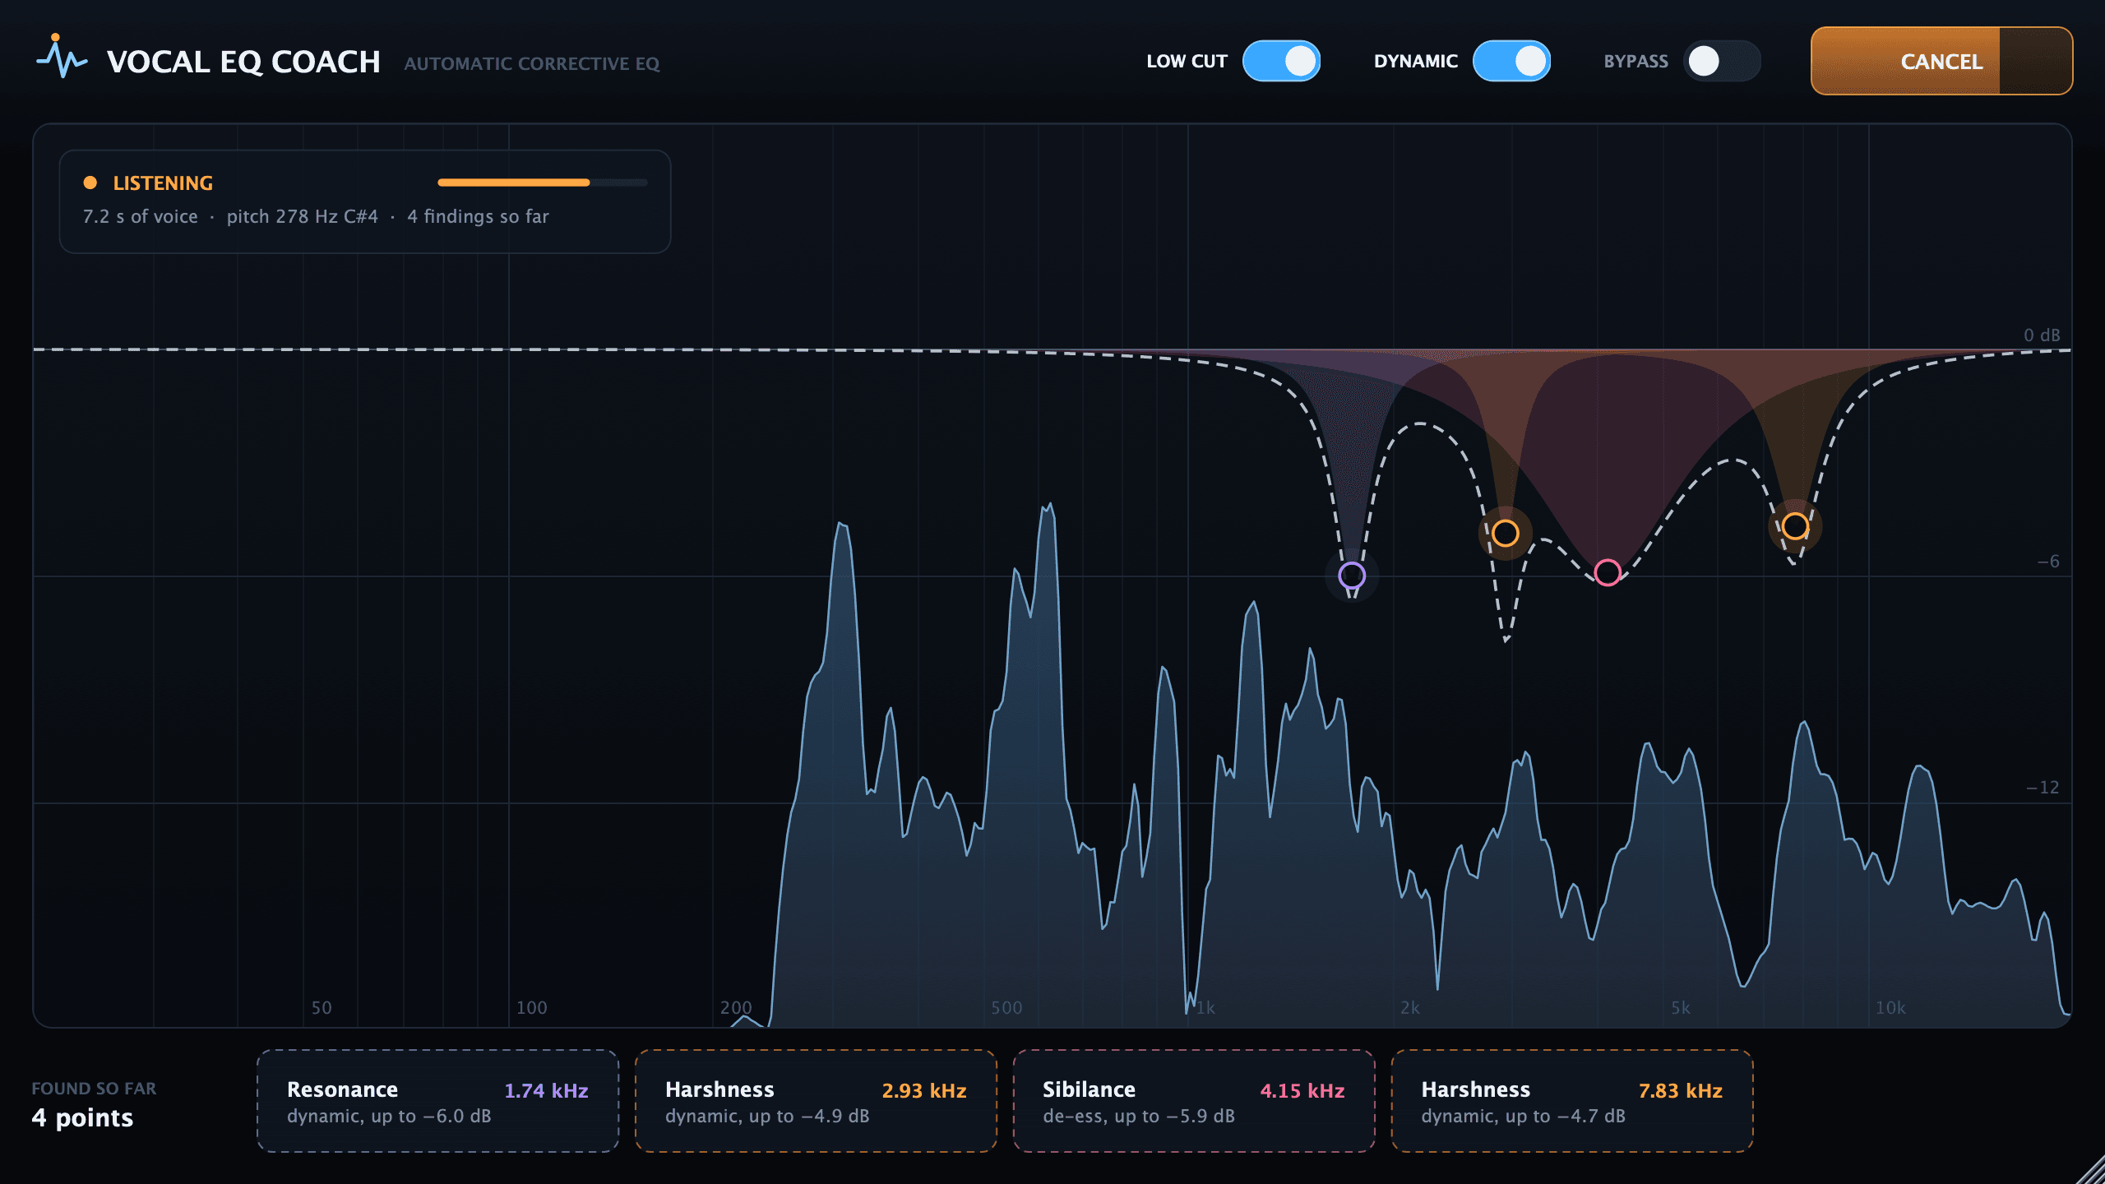This screenshot has height=1184, width=2105.
Task: Click the 4 points found-so-far summary
Action: point(82,1117)
